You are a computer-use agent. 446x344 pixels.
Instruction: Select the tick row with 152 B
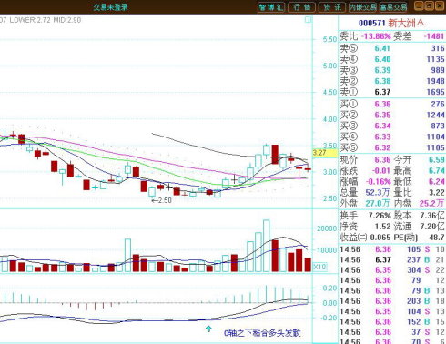coord(392,322)
